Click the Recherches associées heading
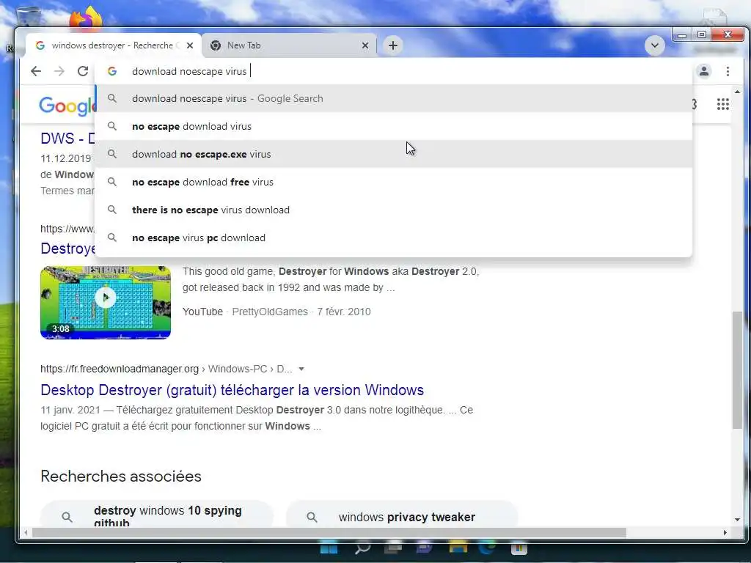 coord(121,476)
